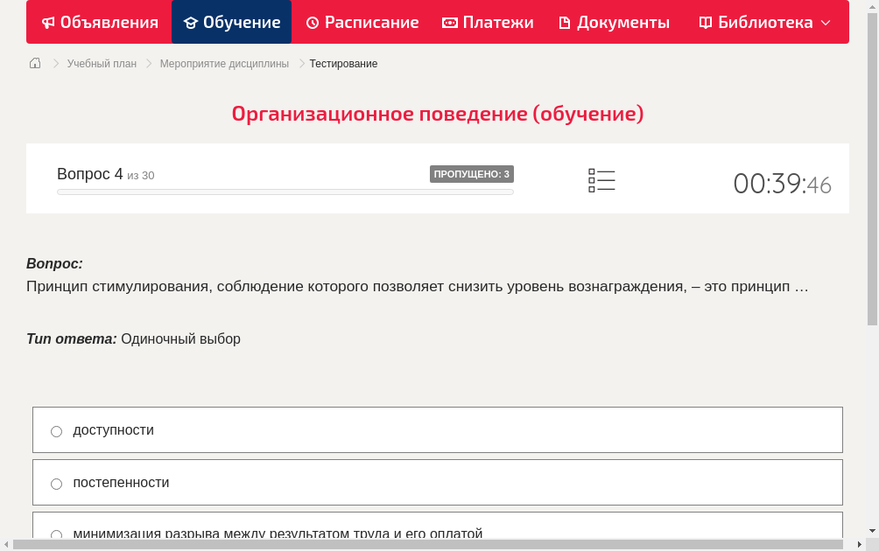Image resolution: width=879 pixels, height=551 pixels.
Task: Click the question progress bar
Action: click(285, 192)
